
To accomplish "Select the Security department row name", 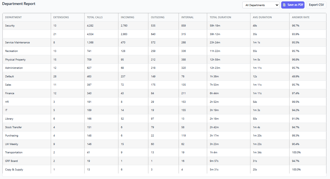I will pyautogui.click(x=10, y=26).
